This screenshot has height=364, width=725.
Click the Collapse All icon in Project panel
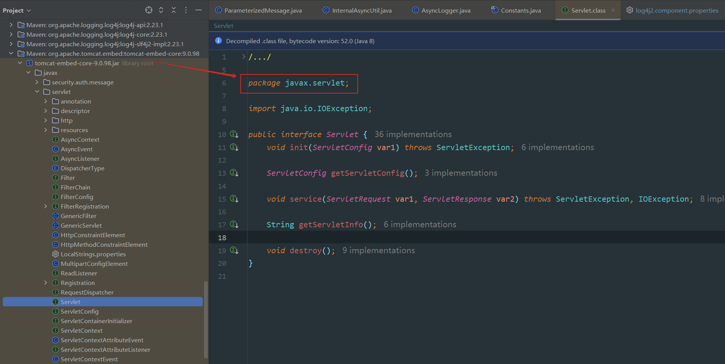point(174,10)
